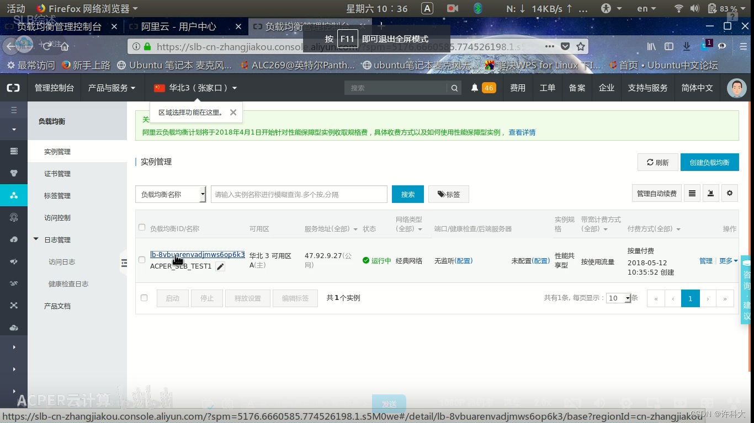Click 管理自动续费 button
754x423 pixels.
click(656, 193)
